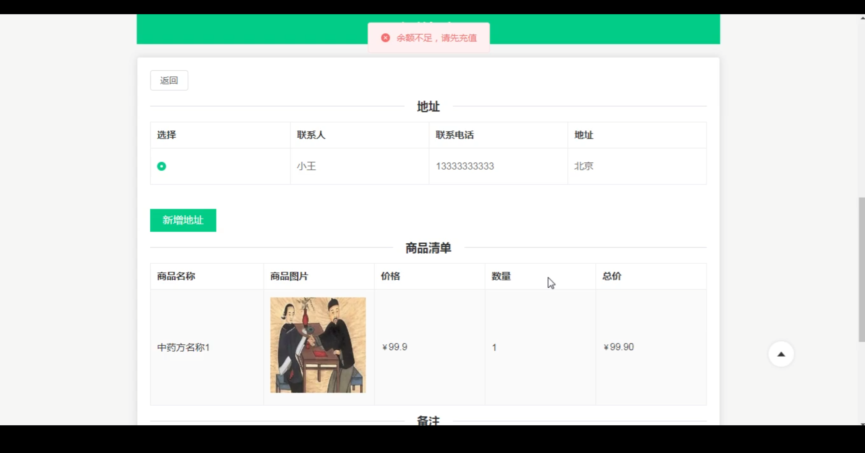The width and height of the screenshot is (865, 453).
Task: Click the mouse cursor location near 数量 header
Action: click(550, 283)
